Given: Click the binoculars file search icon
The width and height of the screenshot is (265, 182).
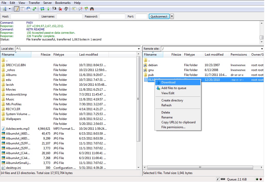Looking at the screenshot, I should (x=92, y=9).
